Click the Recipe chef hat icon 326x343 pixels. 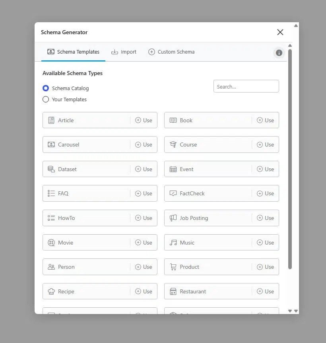(51, 291)
